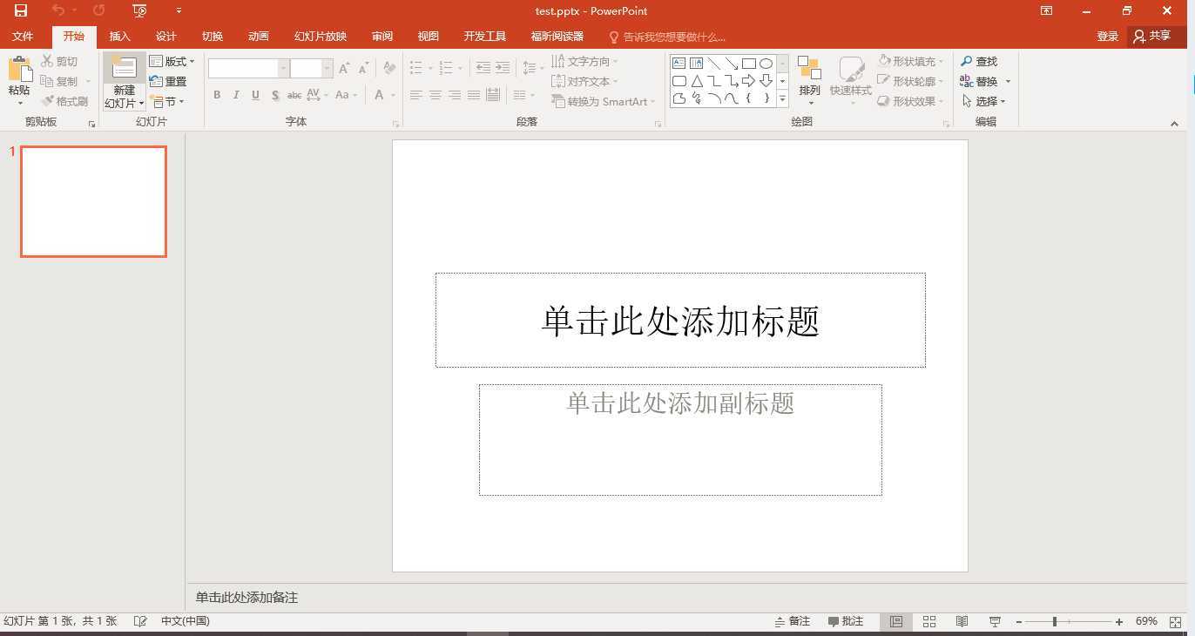Center align text
Image resolution: width=1195 pixels, height=636 pixels.
click(x=435, y=95)
